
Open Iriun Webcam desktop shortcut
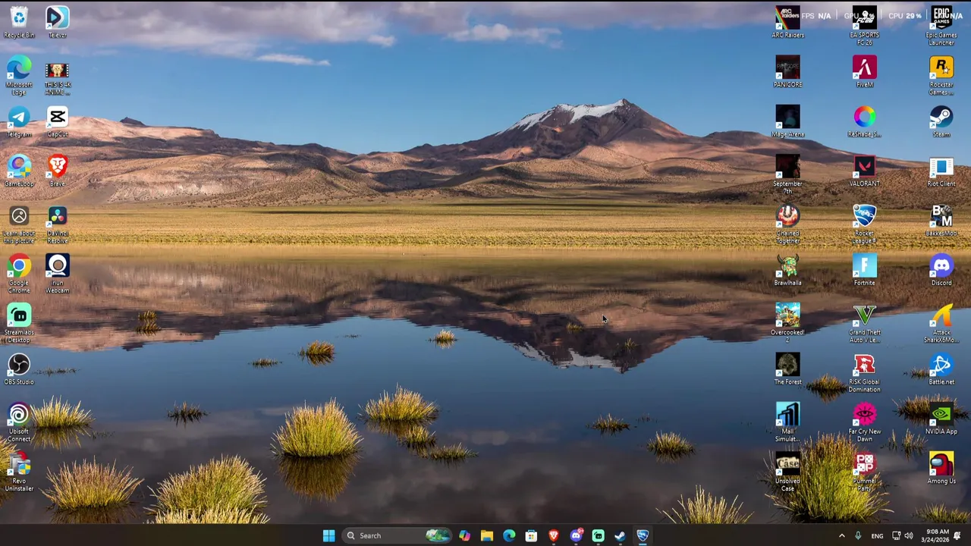[x=57, y=274]
